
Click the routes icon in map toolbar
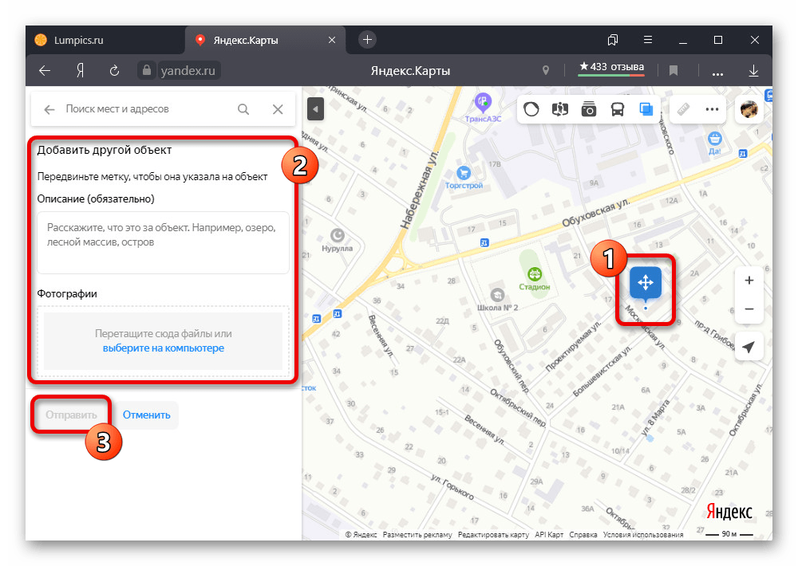pos(560,109)
